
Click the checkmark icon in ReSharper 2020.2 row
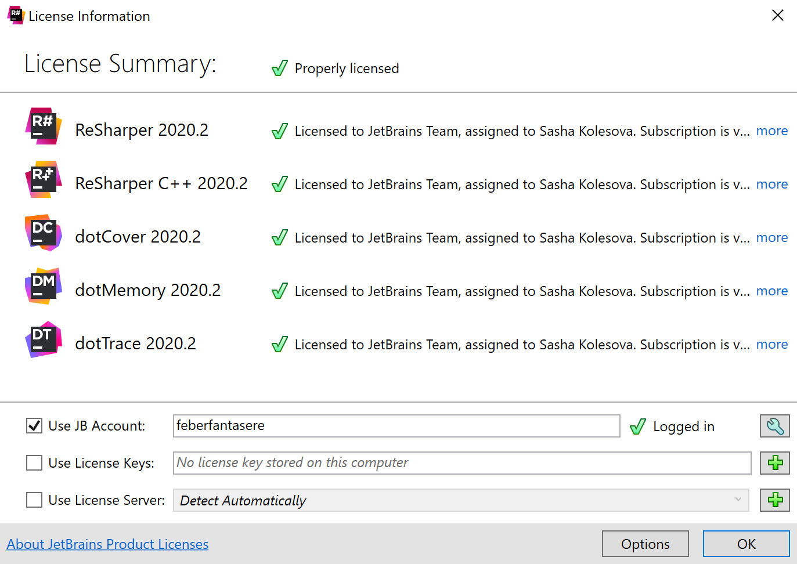(280, 131)
